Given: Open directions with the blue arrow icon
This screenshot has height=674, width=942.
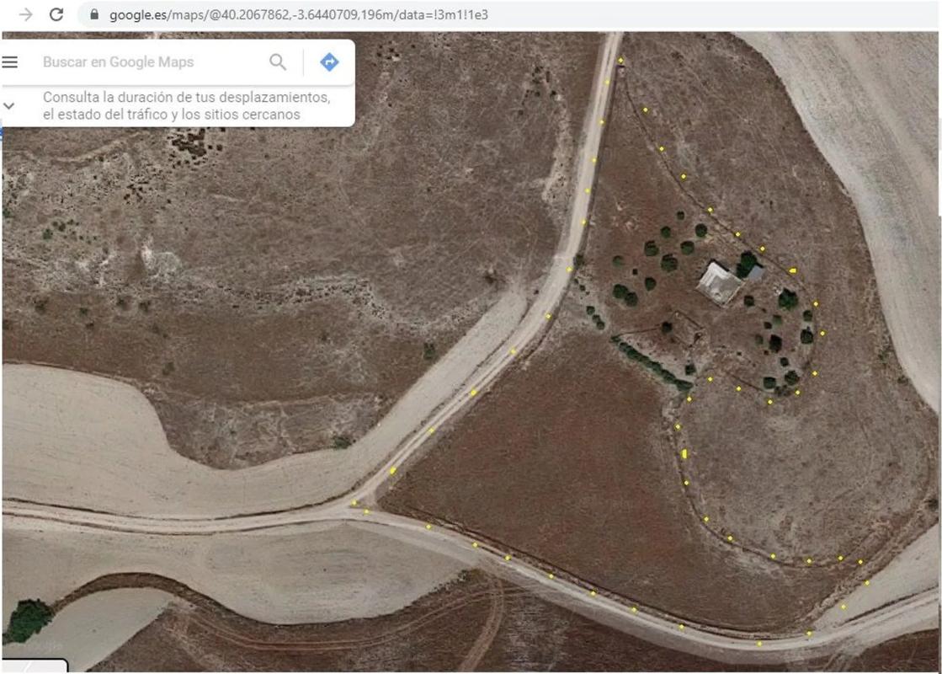Looking at the screenshot, I should point(329,62).
